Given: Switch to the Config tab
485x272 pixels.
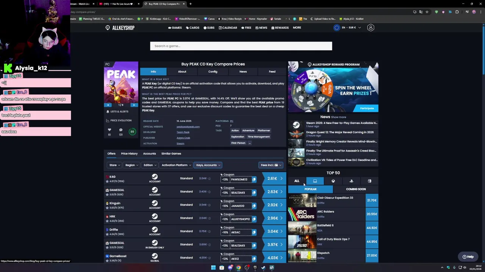Looking at the screenshot, I should (x=213, y=71).
